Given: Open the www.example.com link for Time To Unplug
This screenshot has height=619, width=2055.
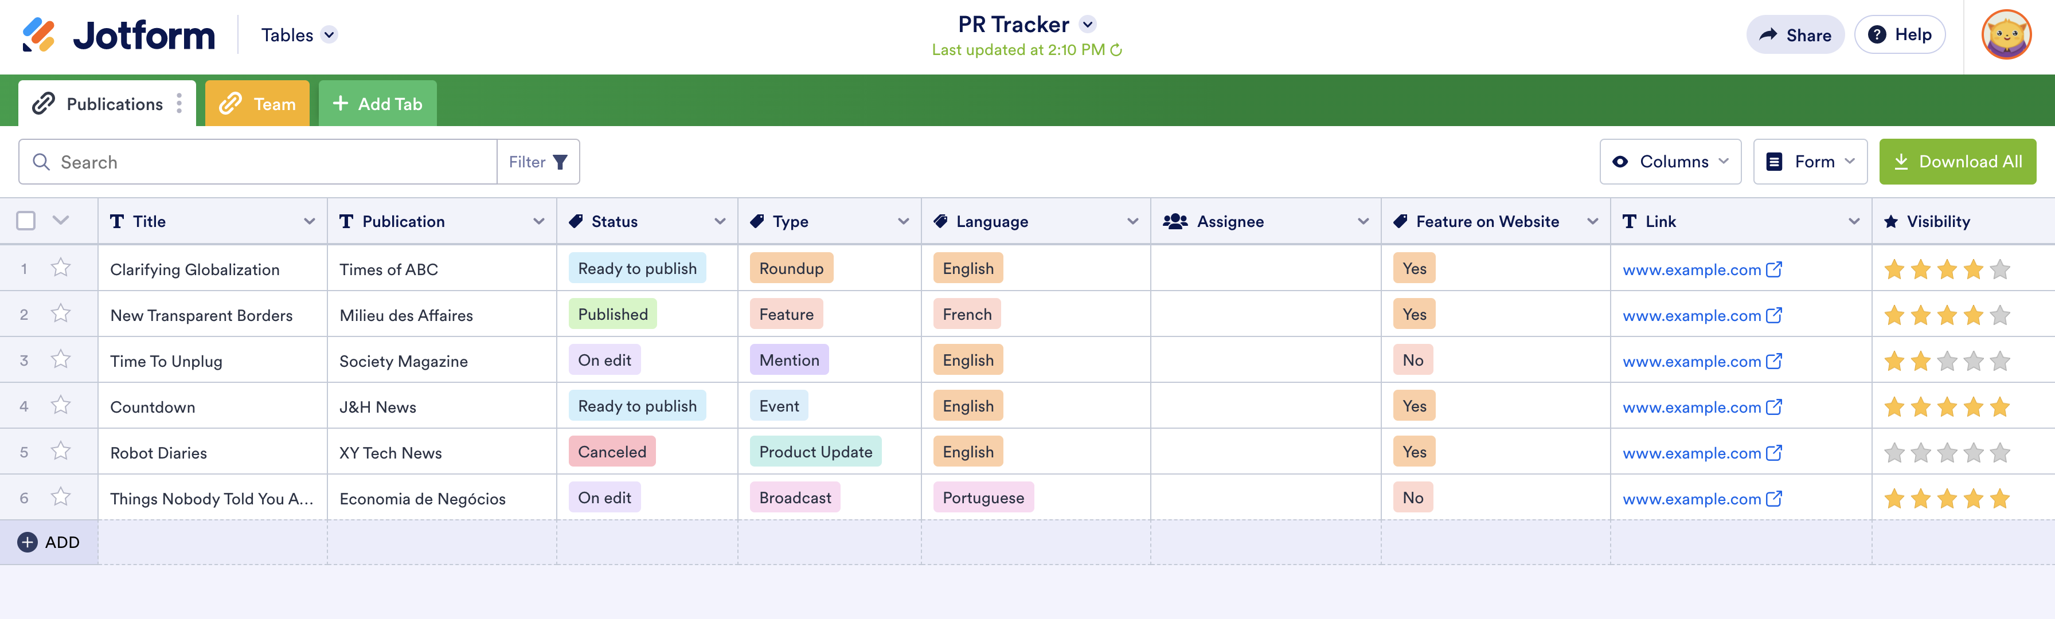Looking at the screenshot, I should point(1691,361).
